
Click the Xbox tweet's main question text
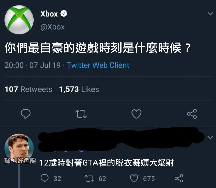[x=98, y=48]
